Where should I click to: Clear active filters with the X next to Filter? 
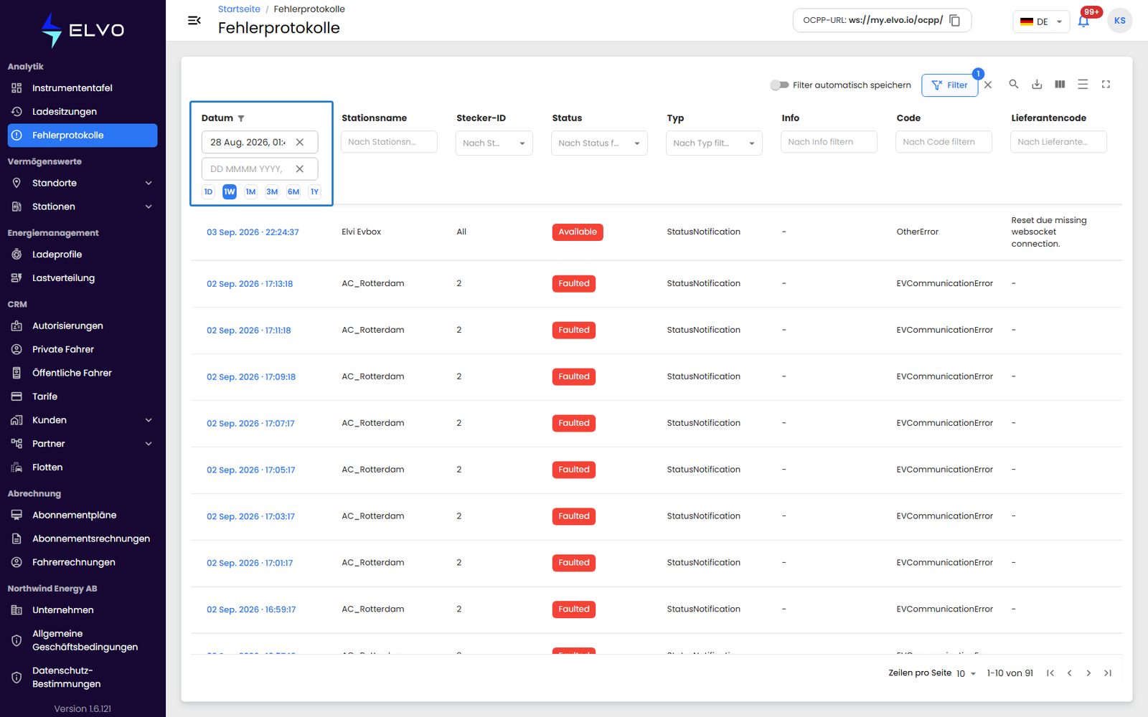coord(988,85)
